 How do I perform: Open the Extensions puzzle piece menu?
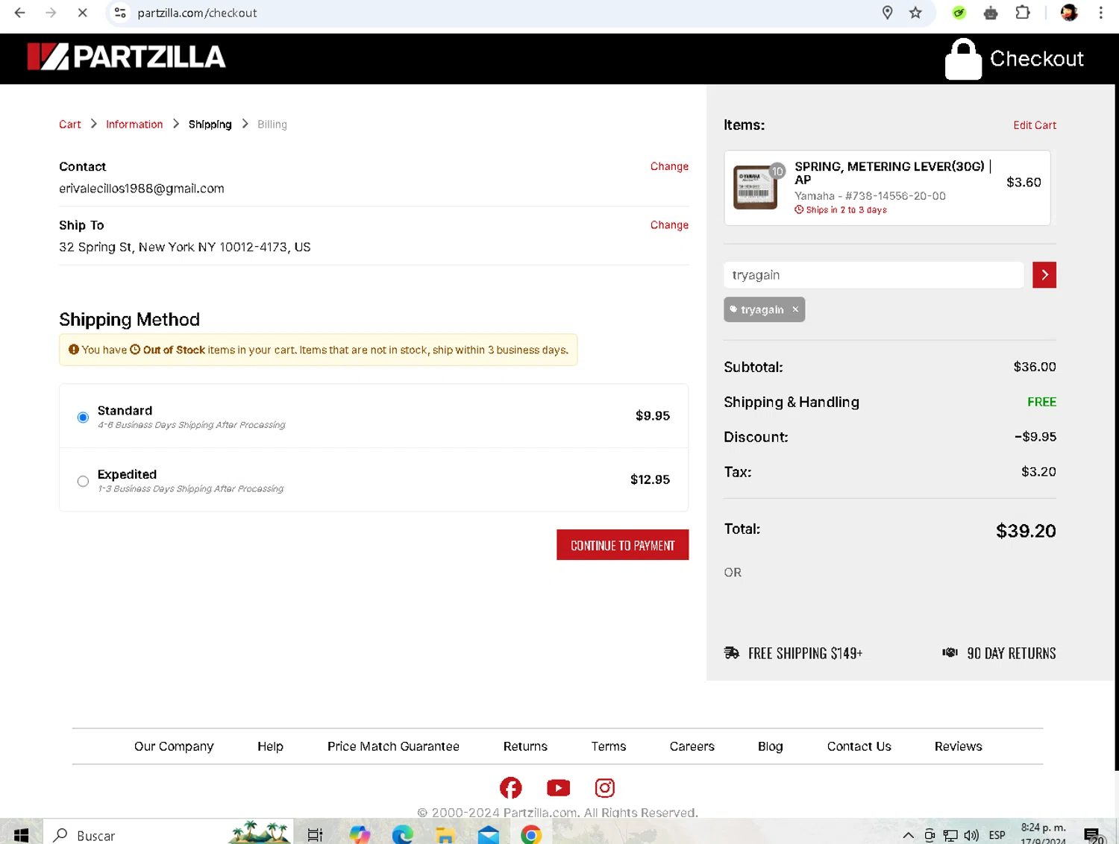1023,13
